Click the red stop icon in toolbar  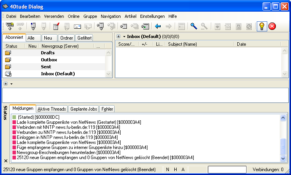tap(272, 26)
